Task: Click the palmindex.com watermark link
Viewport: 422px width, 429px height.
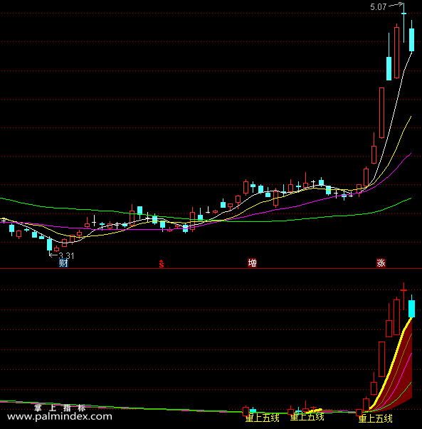Action: (59, 417)
